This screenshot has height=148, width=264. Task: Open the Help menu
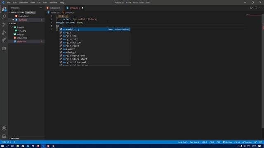click(x=62, y=2)
